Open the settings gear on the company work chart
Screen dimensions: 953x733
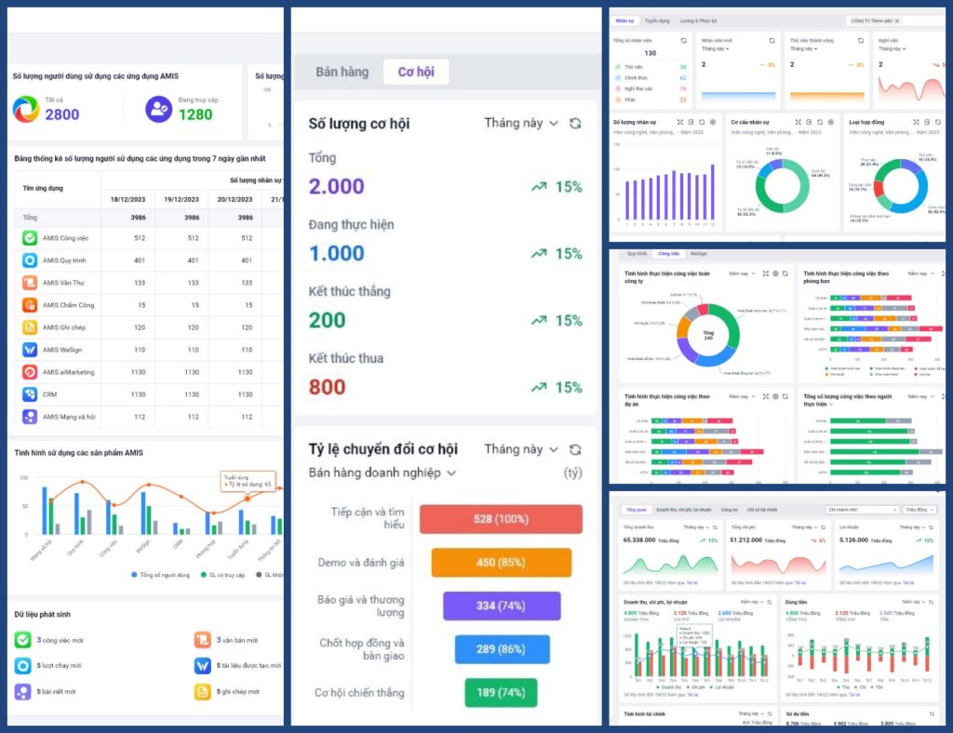tap(774, 273)
